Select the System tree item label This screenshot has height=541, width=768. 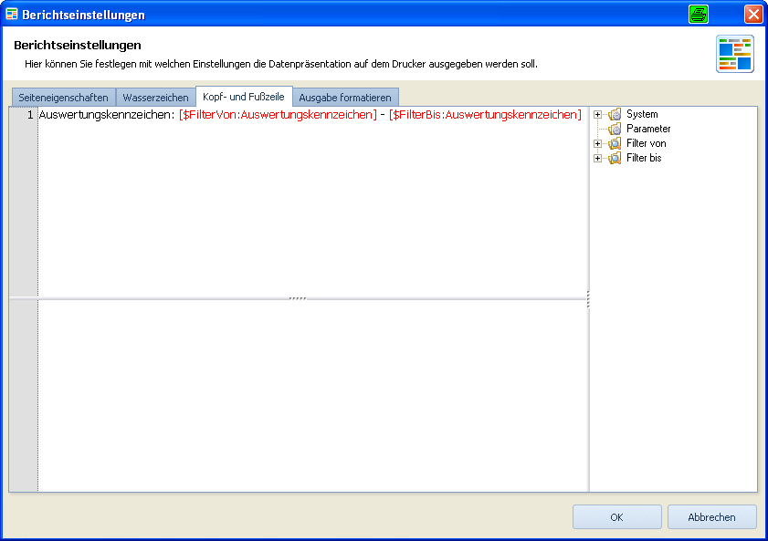coord(642,114)
